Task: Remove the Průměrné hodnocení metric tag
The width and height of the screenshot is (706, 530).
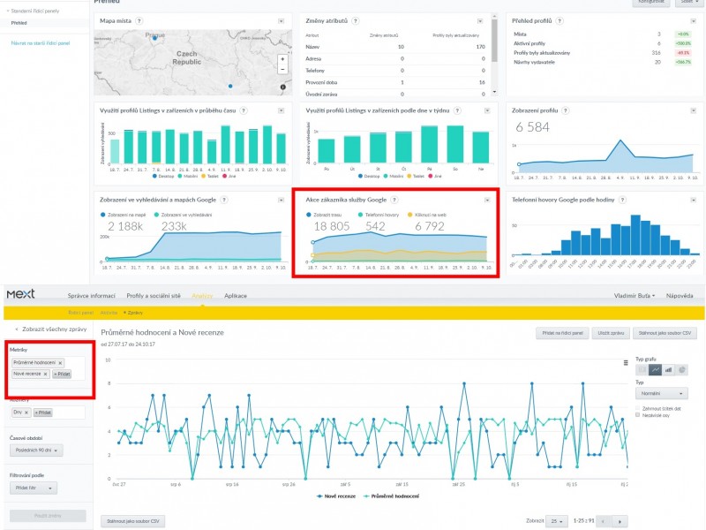Action: pos(61,363)
